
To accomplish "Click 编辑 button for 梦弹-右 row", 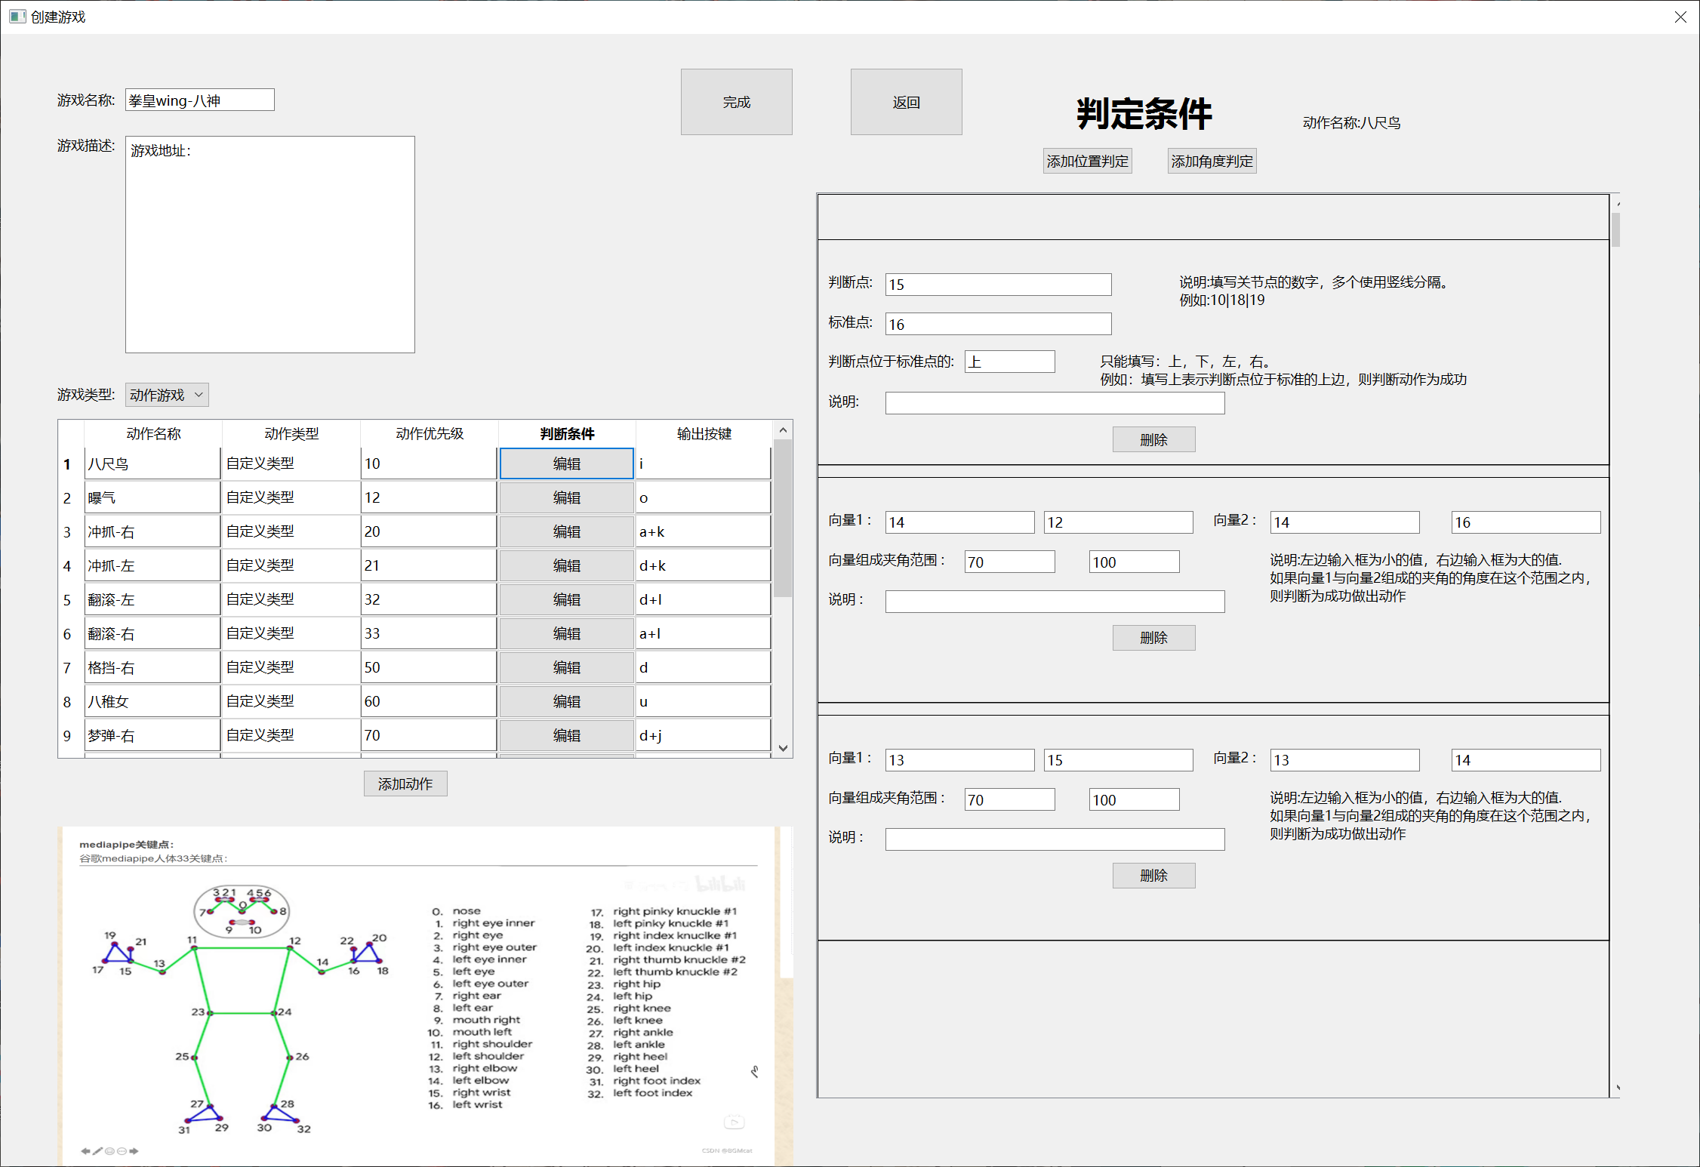I will 566,735.
